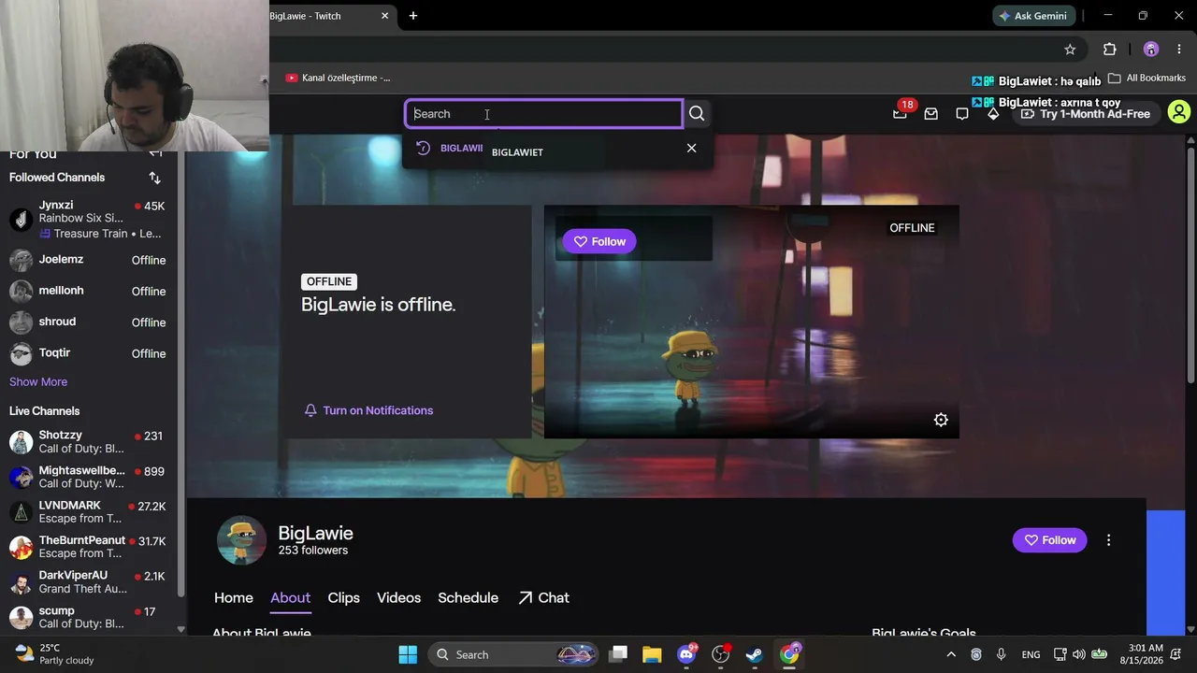The width and height of the screenshot is (1197, 673).
Task: Open video player settings gear
Action: point(941,421)
